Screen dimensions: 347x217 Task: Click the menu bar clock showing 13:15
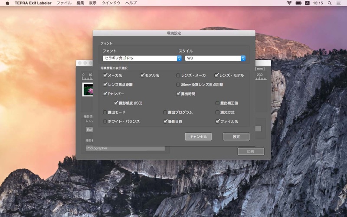click(x=318, y=3)
